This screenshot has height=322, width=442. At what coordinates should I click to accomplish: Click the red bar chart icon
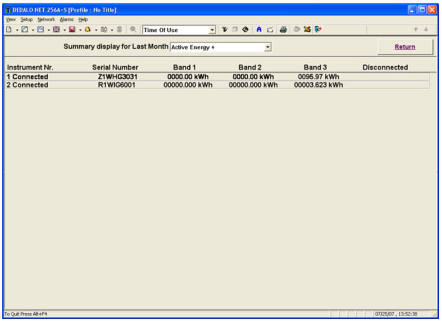pos(72,30)
